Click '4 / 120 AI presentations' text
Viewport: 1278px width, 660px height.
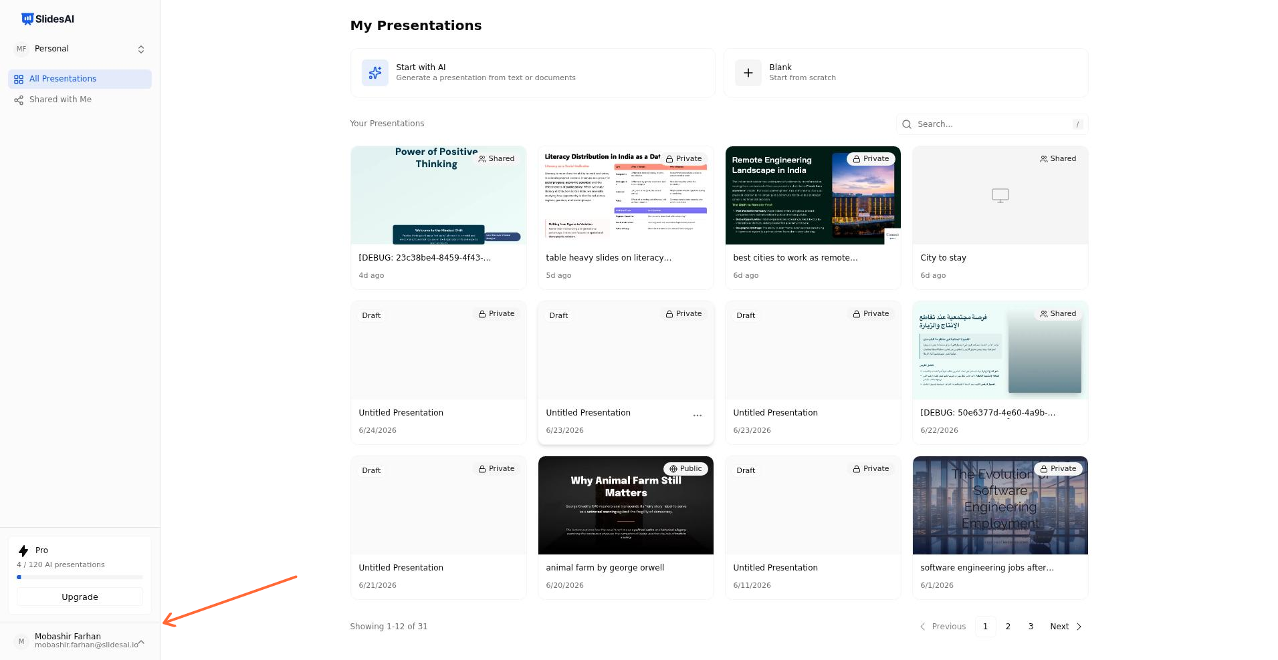(61, 565)
